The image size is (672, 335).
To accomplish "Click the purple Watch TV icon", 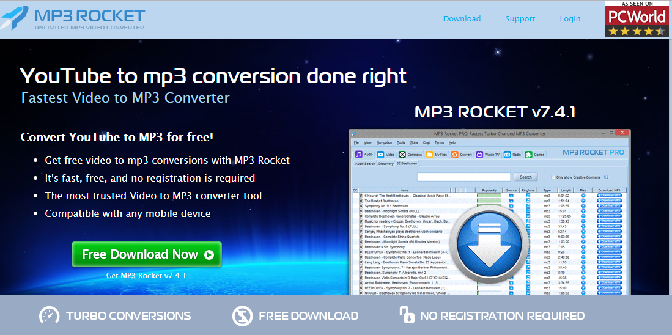I will click(x=479, y=155).
